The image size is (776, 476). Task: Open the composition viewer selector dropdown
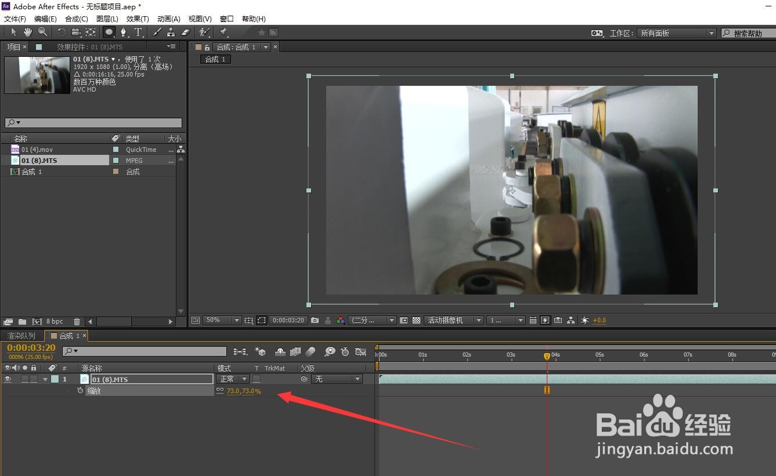pos(266,47)
